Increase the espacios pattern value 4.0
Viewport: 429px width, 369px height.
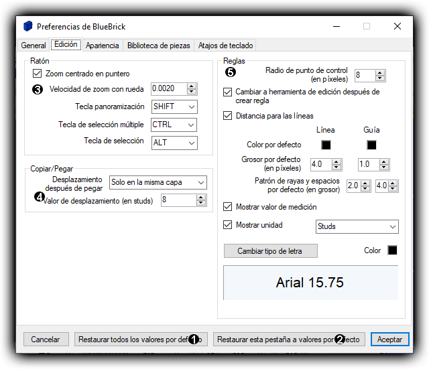coord(393,183)
